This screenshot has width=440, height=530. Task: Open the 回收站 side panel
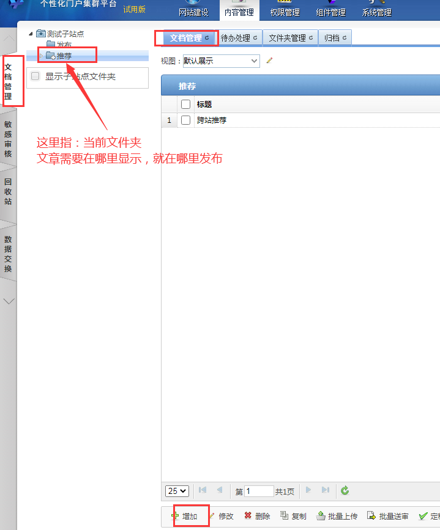pos(8,191)
